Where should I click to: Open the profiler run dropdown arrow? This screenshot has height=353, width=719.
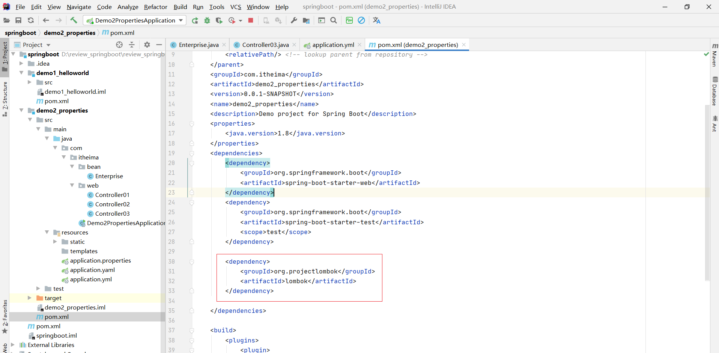point(241,21)
